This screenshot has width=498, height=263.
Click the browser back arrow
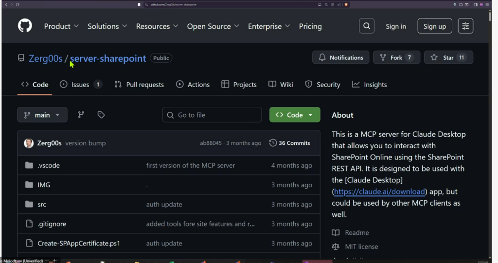(6, 4)
